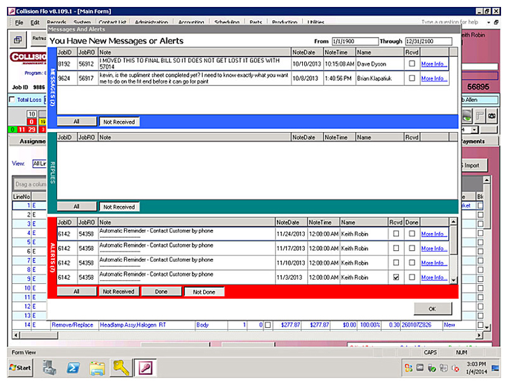Click the green 0 status counter
The height and width of the screenshot is (385, 508).
pyautogui.click(x=12, y=130)
